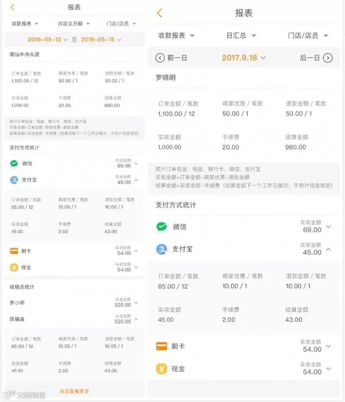Open the 2017.9.18 date picker
The width and height of the screenshot is (345, 402).
(244, 58)
